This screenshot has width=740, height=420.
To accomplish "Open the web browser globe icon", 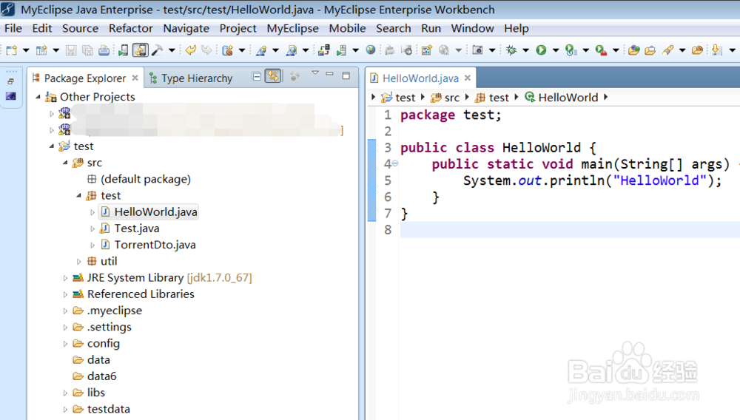I will click(371, 50).
